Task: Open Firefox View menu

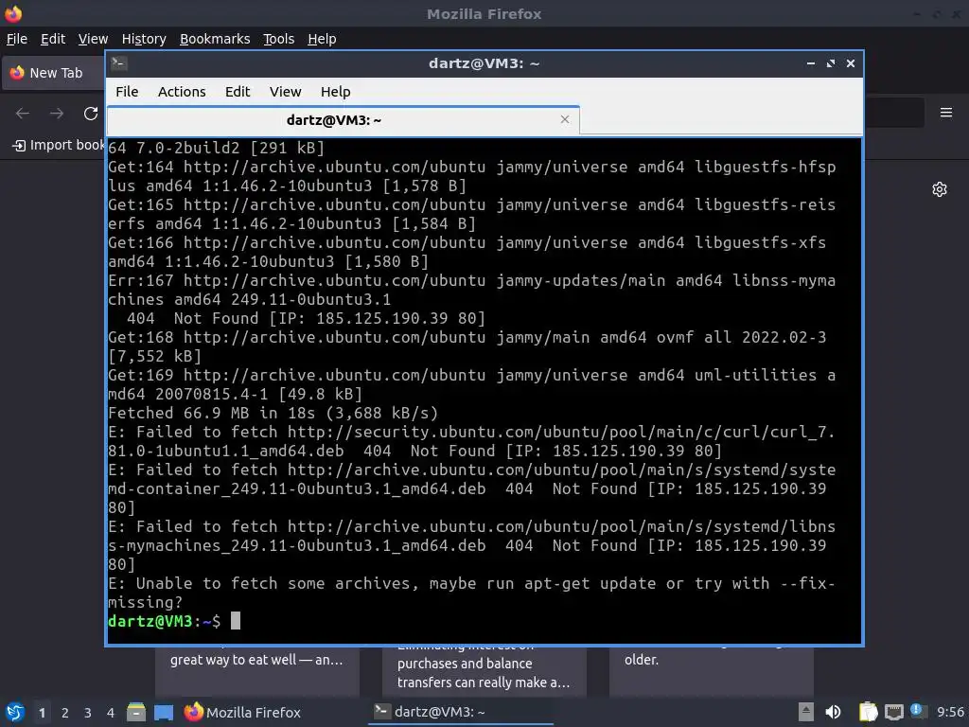Action: (x=93, y=39)
